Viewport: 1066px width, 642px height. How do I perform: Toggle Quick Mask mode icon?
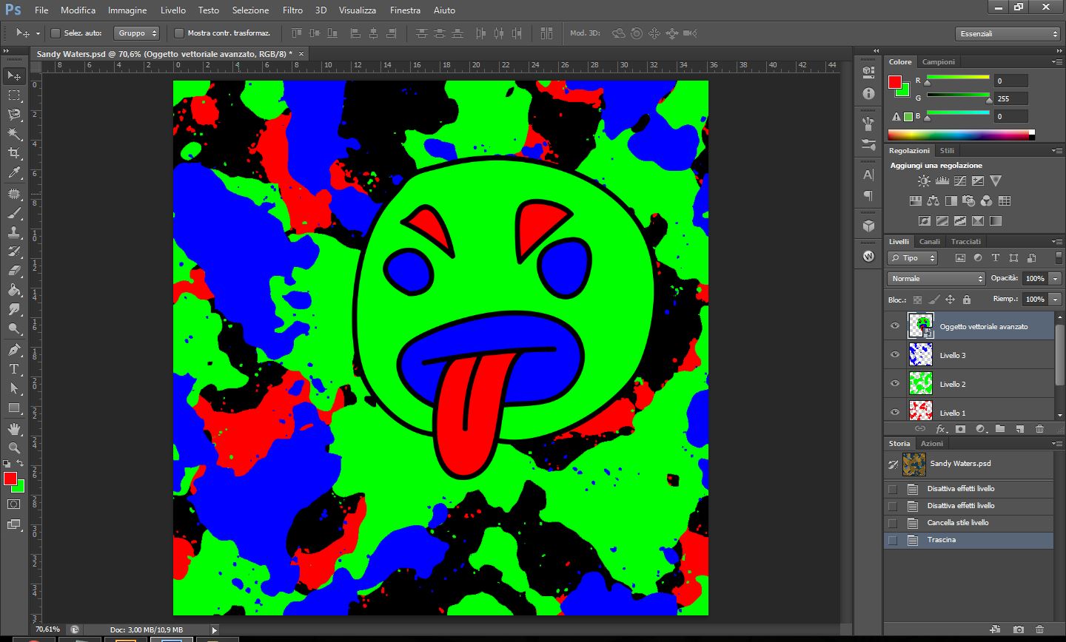(14, 504)
